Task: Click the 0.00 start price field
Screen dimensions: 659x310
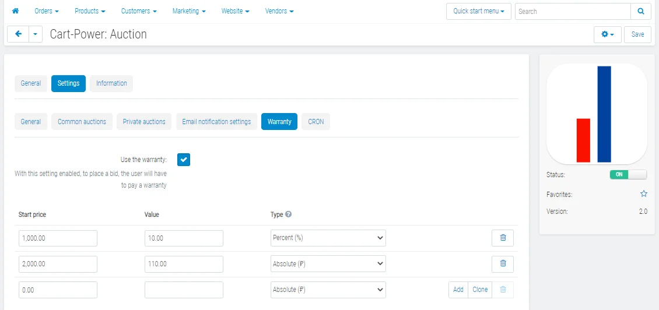Action: coord(58,290)
